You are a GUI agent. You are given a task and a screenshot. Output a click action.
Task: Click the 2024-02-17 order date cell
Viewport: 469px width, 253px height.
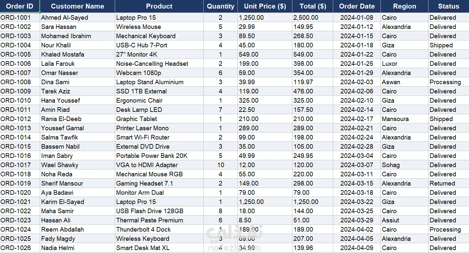(357, 119)
